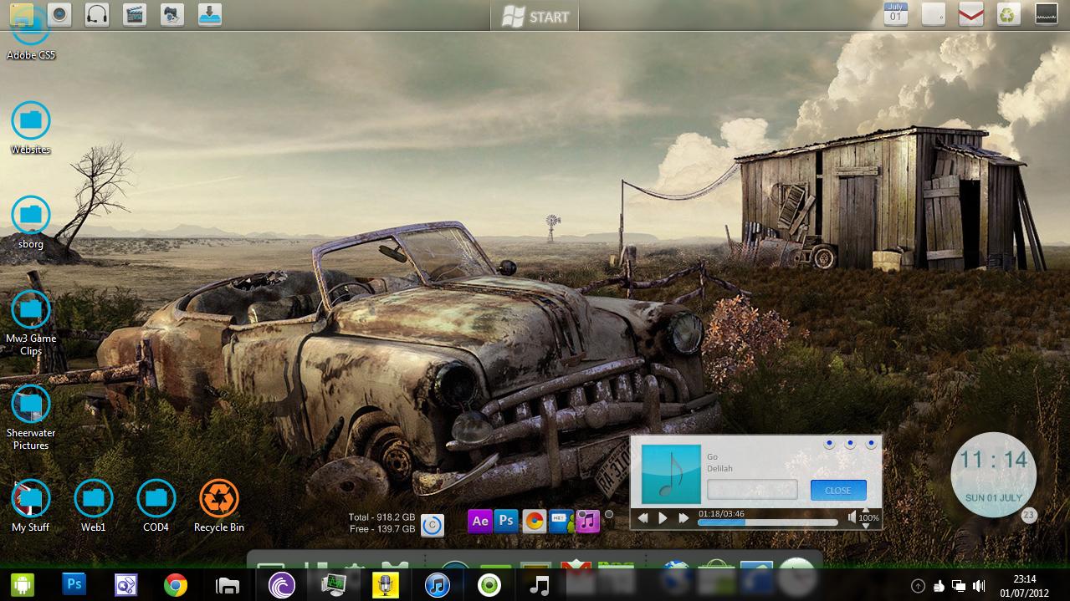This screenshot has width=1070, height=601.
Task: Launch Photoshop from the taskbar
Action: (x=74, y=585)
